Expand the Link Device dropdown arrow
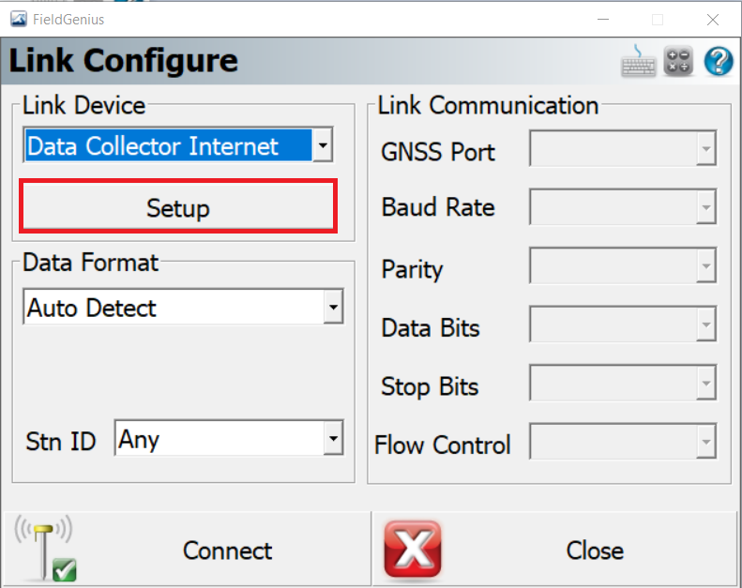742x588 pixels. coord(323,145)
